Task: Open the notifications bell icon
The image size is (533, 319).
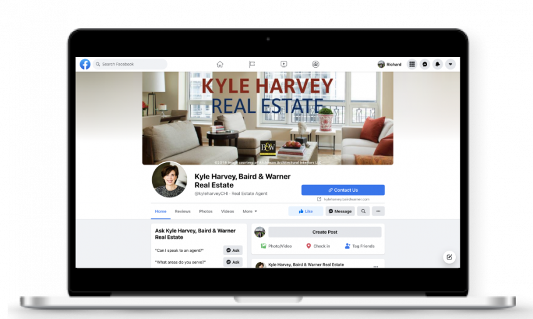Action: 437,64
